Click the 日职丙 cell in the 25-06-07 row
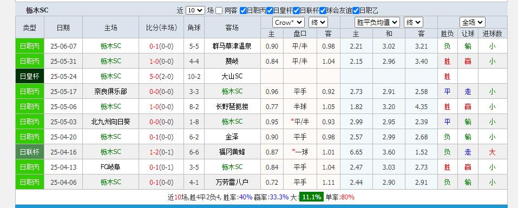 coord(29,46)
